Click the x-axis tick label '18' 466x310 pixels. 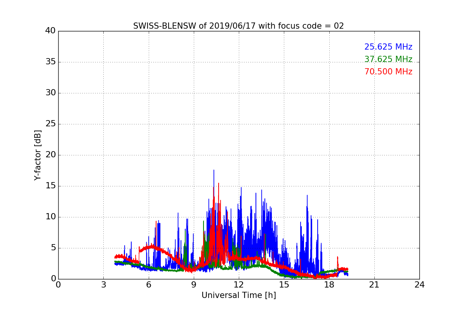[329, 284]
